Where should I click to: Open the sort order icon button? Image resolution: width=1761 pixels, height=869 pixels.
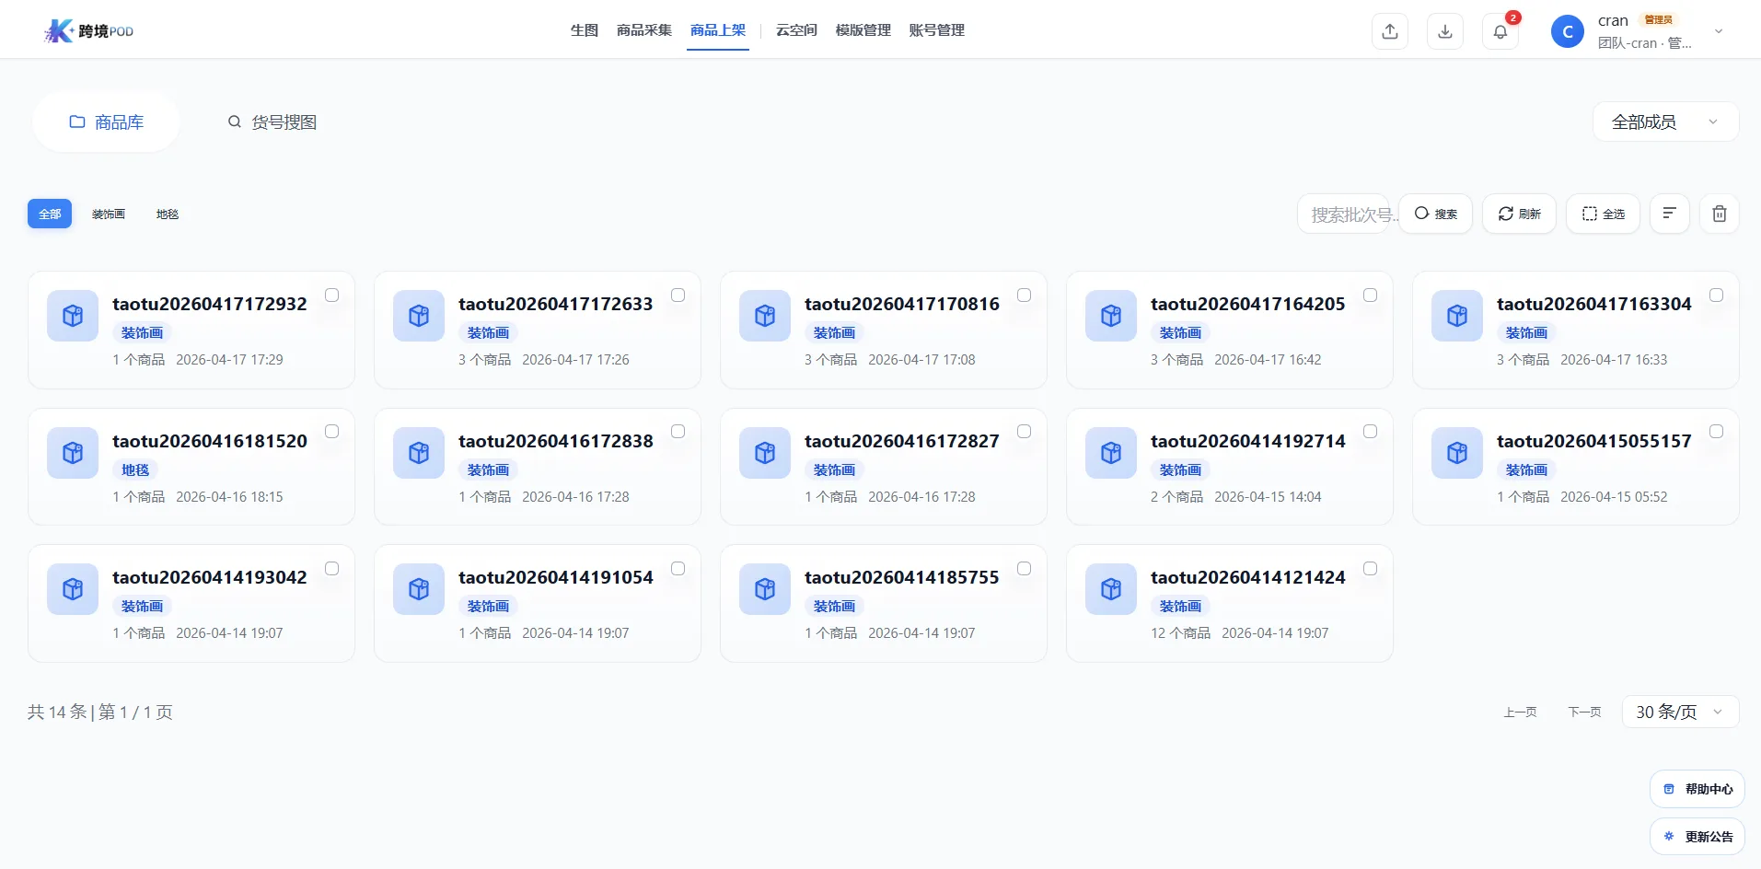1669,214
